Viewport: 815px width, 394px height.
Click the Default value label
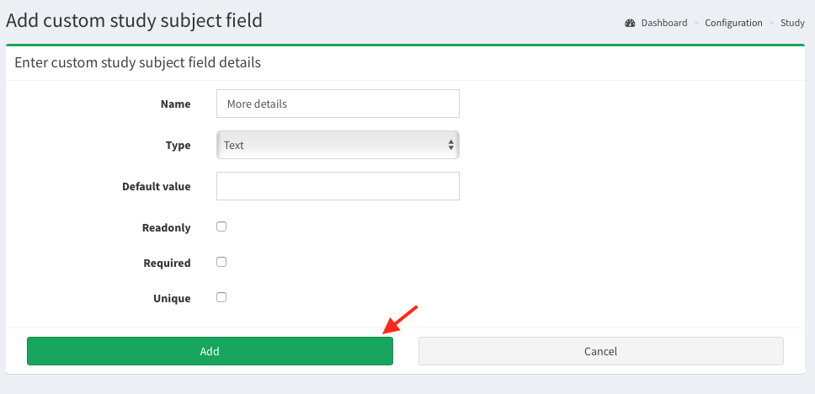(x=157, y=186)
